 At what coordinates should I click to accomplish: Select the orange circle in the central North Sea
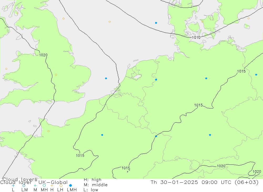tap(109, 22)
